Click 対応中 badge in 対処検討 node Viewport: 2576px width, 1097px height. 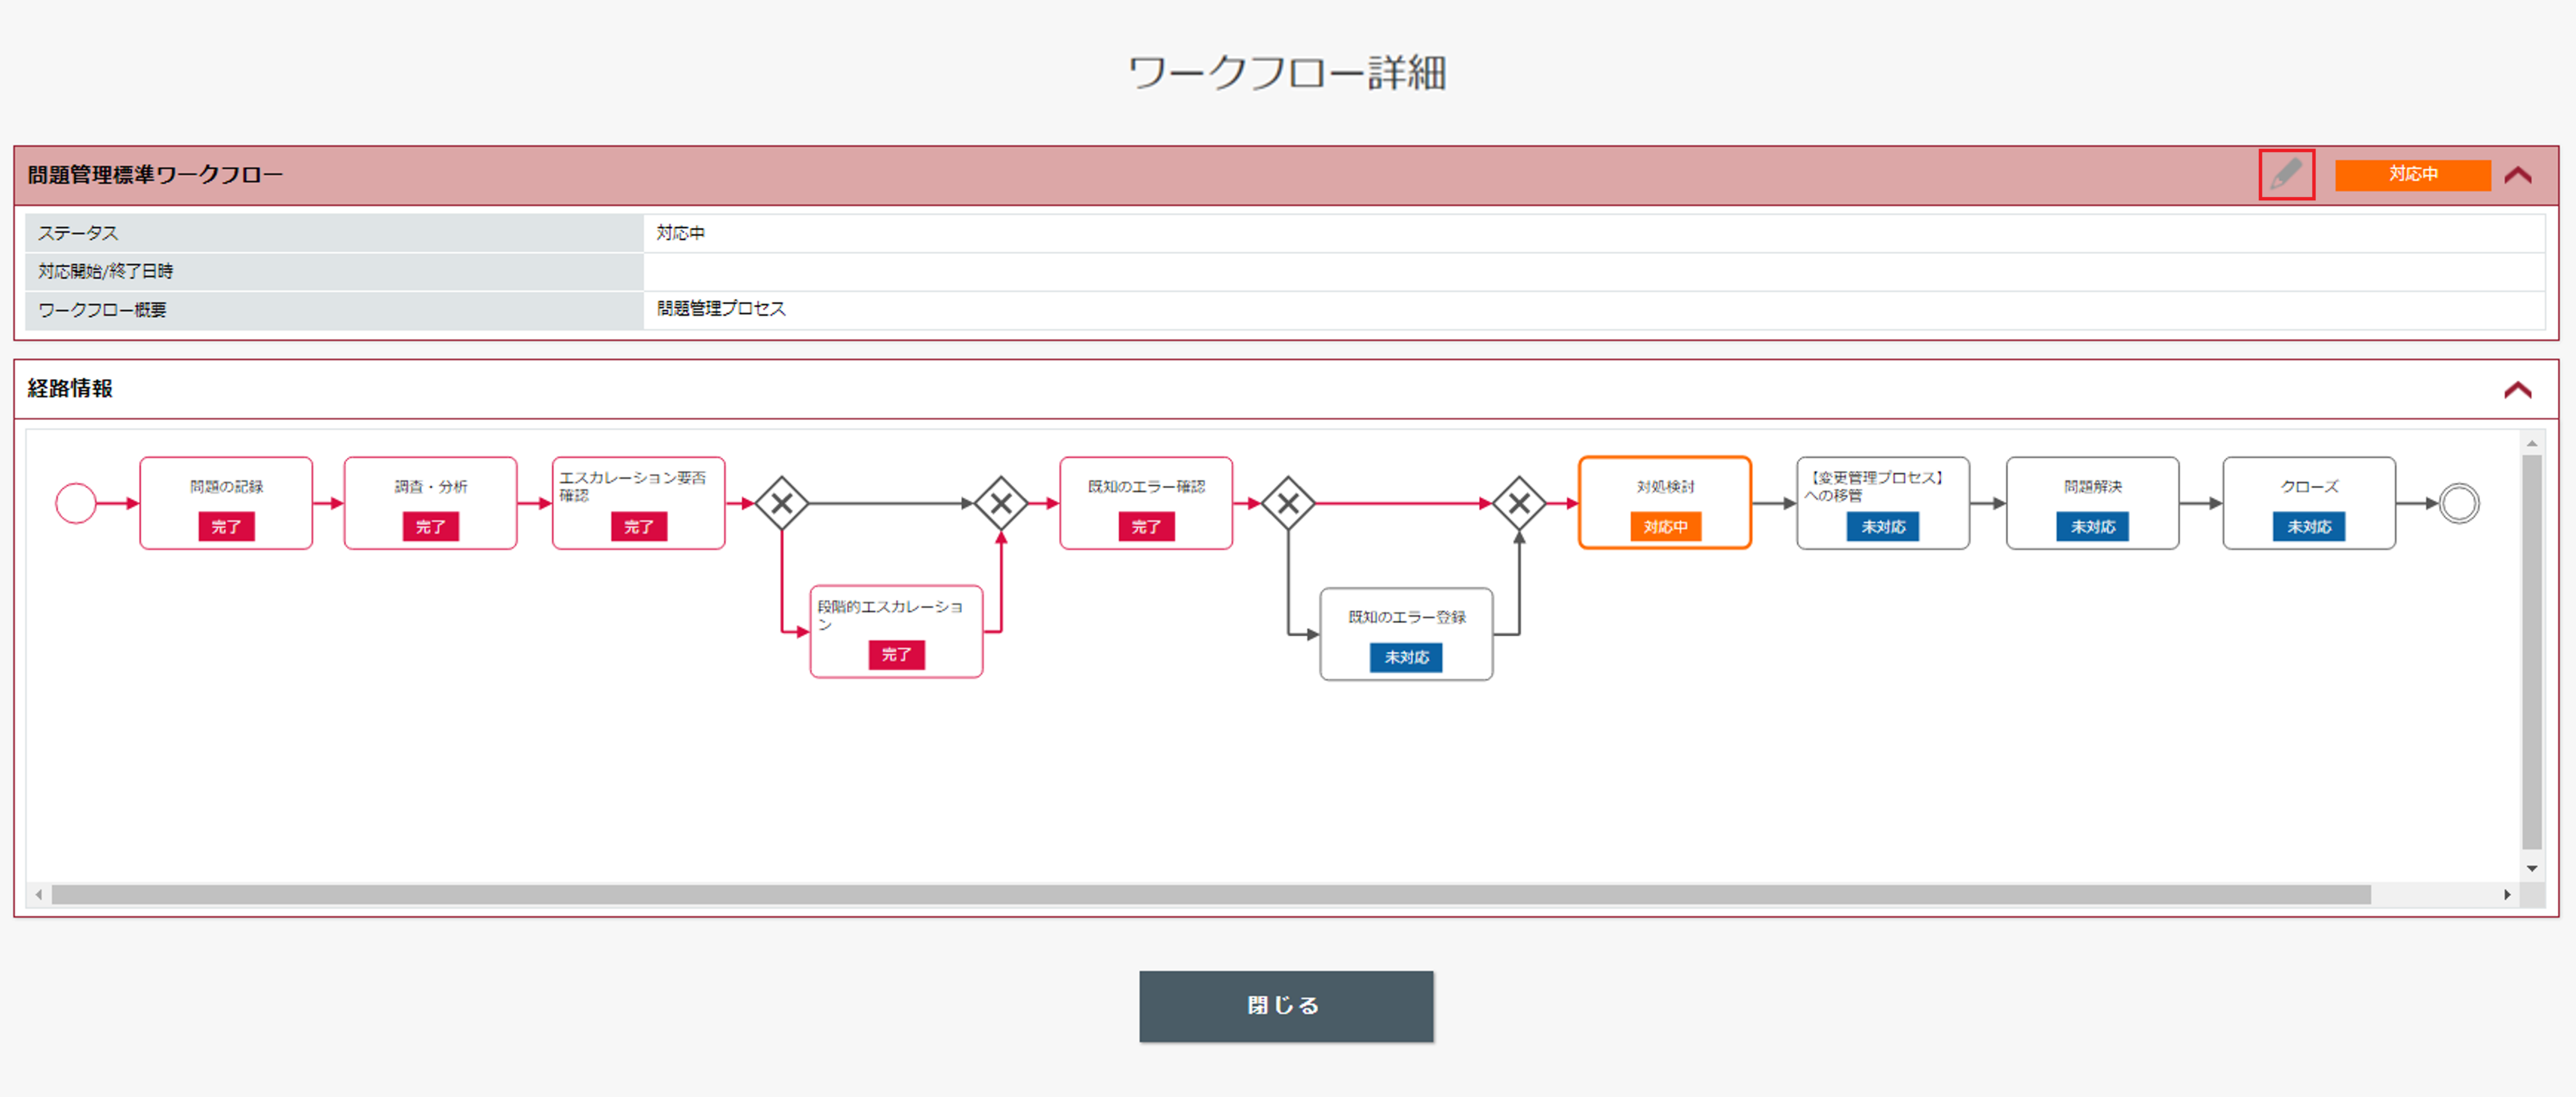click(x=1665, y=526)
